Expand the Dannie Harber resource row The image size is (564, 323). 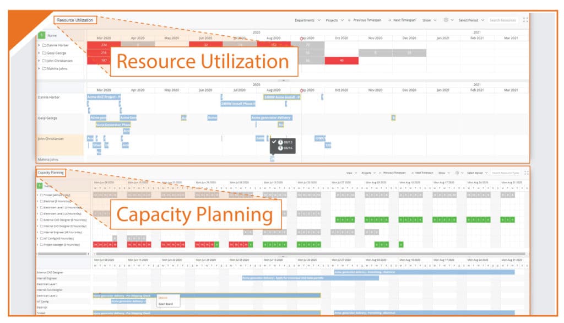(39, 45)
